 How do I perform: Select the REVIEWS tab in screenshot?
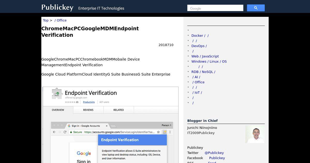point(88,110)
